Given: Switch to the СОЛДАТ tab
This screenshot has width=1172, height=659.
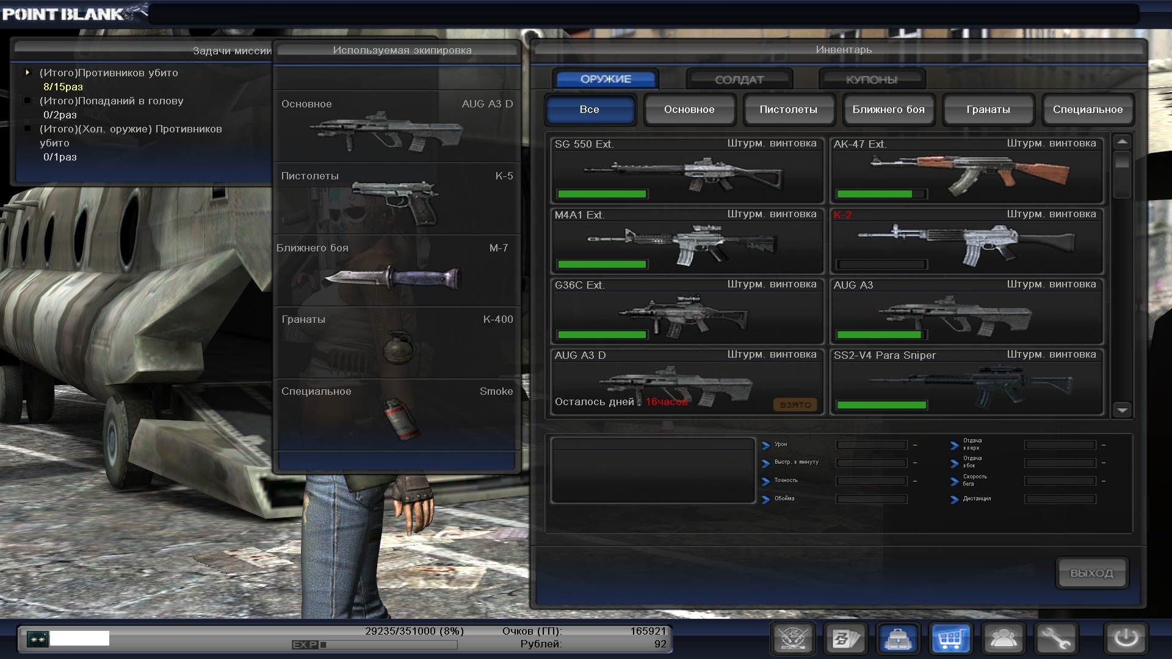Looking at the screenshot, I should 739,79.
